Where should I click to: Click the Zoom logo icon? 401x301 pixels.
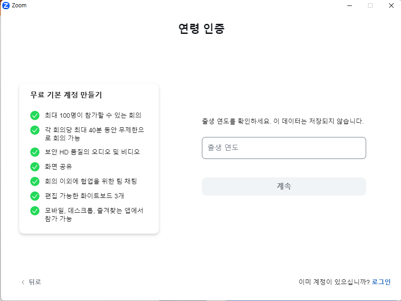(6, 5)
